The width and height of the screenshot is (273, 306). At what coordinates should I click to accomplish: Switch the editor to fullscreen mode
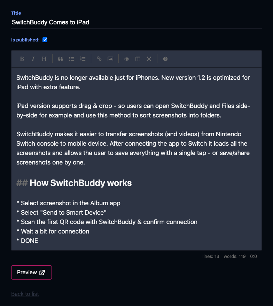149,59
